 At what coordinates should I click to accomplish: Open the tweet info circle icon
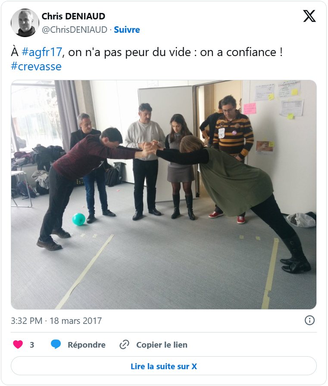[x=309, y=320]
